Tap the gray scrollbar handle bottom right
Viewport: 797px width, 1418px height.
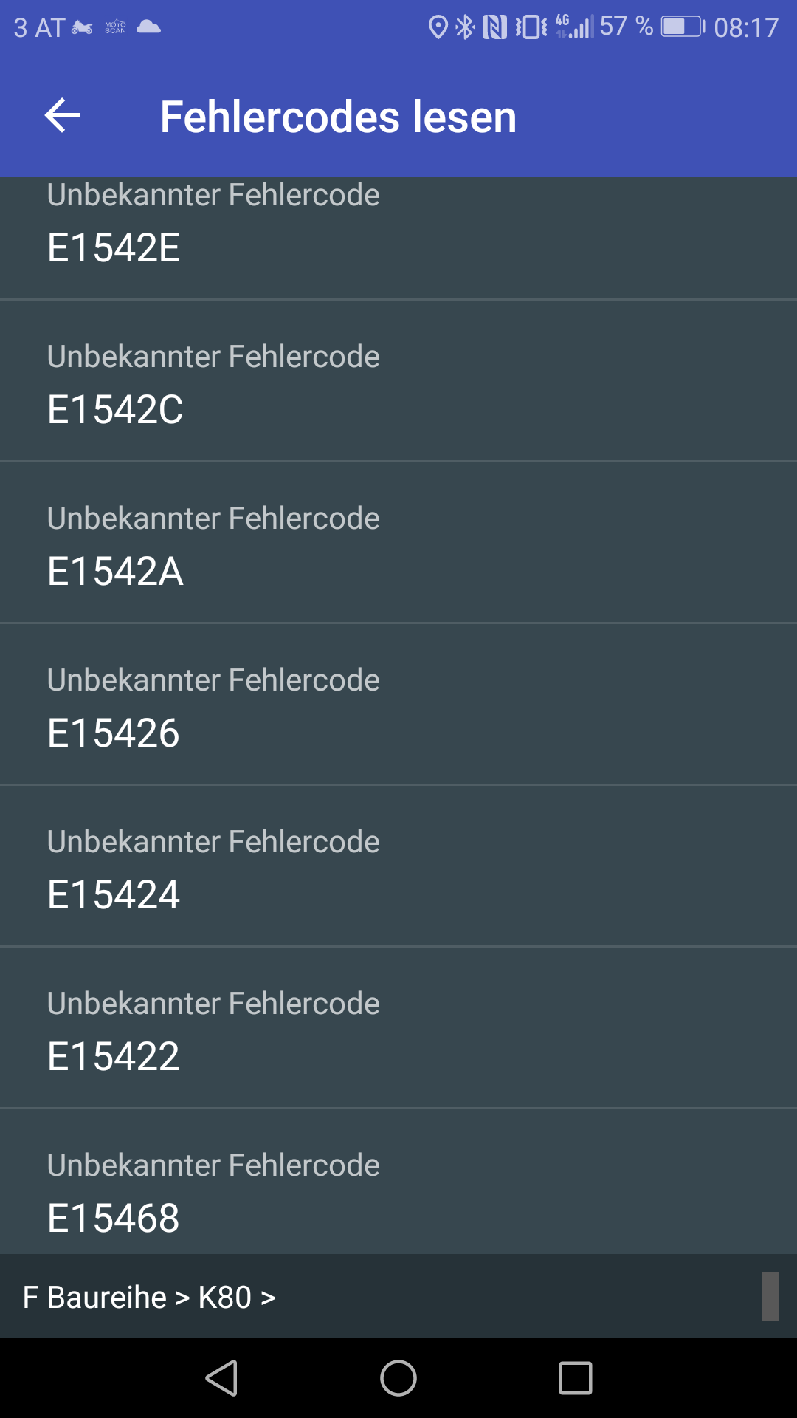(770, 1295)
